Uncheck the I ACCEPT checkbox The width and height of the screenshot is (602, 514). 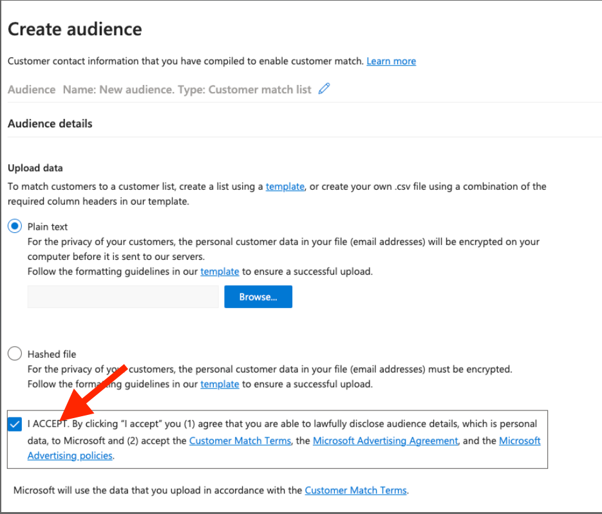coord(15,424)
